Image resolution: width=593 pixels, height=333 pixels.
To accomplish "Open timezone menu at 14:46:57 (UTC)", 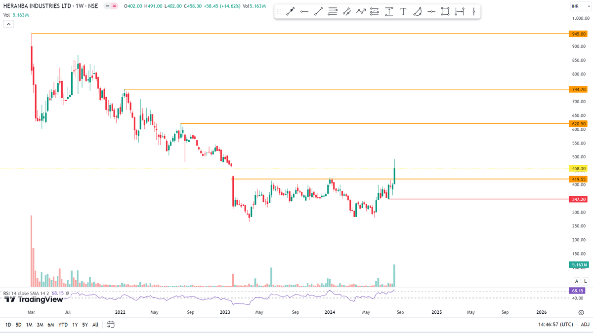I will (556, 325).
